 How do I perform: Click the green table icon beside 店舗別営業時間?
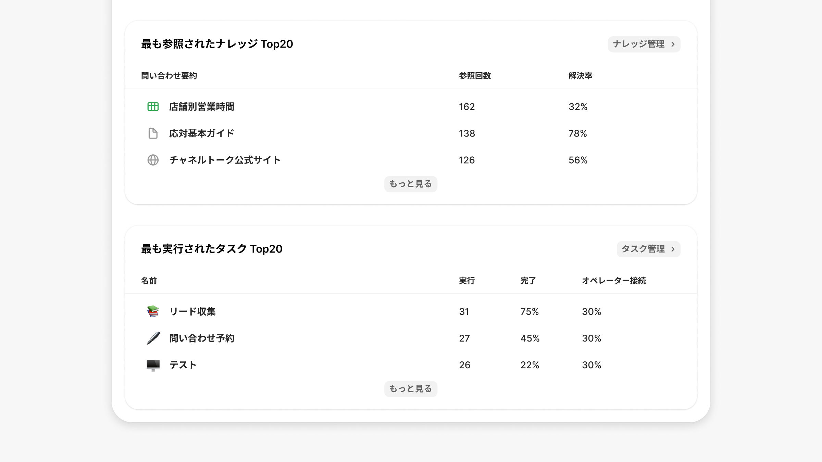coord(153,107)
